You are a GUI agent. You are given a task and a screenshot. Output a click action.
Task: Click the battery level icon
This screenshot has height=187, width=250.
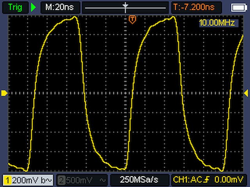pyautogui.click(x=239, y=8)
